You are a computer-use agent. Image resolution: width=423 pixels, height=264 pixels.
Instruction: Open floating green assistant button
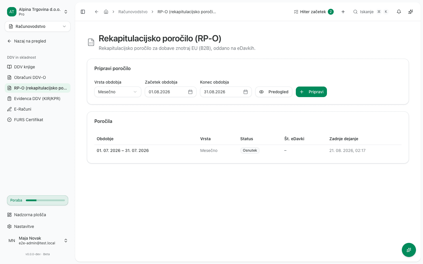[x=409, y=250]
